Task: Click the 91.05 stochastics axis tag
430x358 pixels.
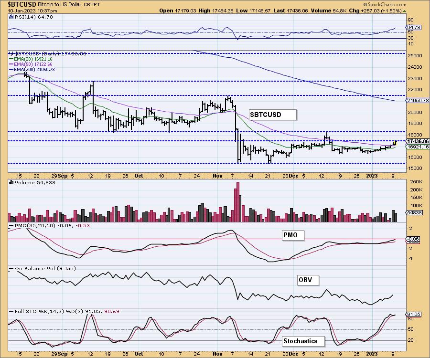Action: coord(413,314)
